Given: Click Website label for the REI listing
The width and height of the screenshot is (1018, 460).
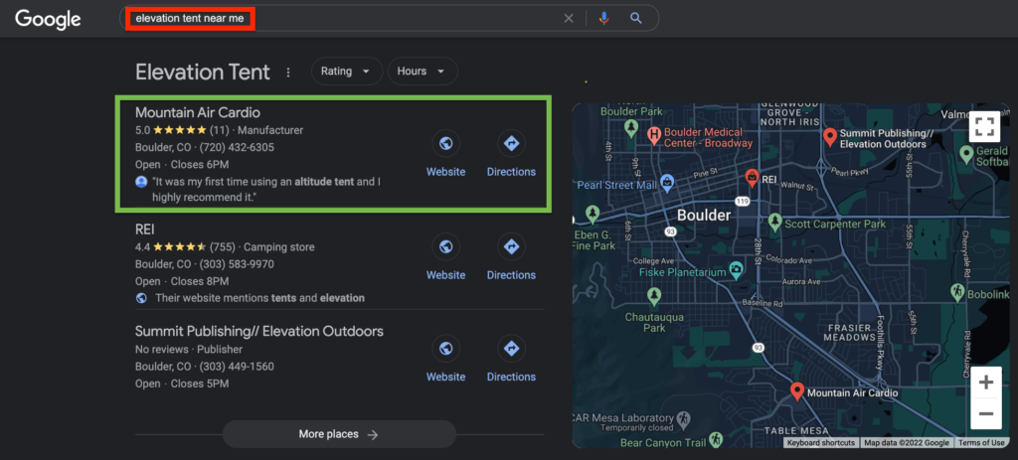Looking at the screenshot, I should coord(446,275).
